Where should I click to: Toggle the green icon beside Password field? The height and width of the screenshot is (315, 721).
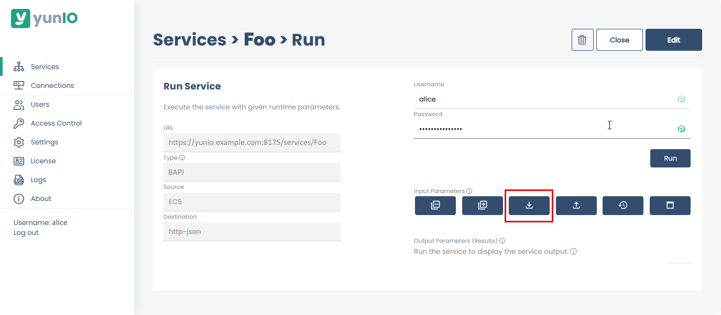[681, 128]
